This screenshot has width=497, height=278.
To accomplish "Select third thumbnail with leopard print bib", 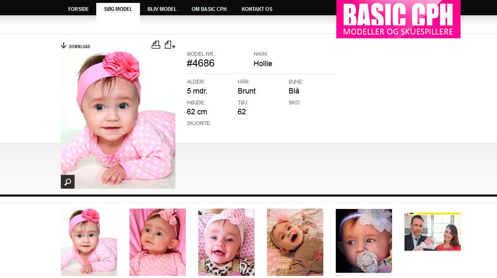I will [x=226, y=242].
